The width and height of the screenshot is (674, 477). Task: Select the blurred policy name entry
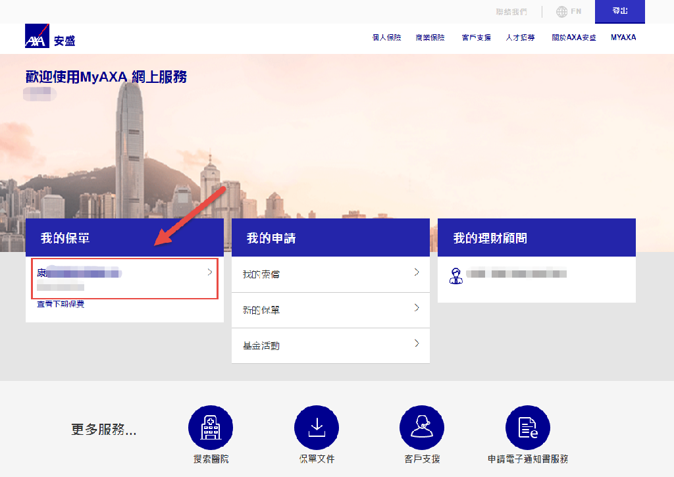(x=80, y=272)
